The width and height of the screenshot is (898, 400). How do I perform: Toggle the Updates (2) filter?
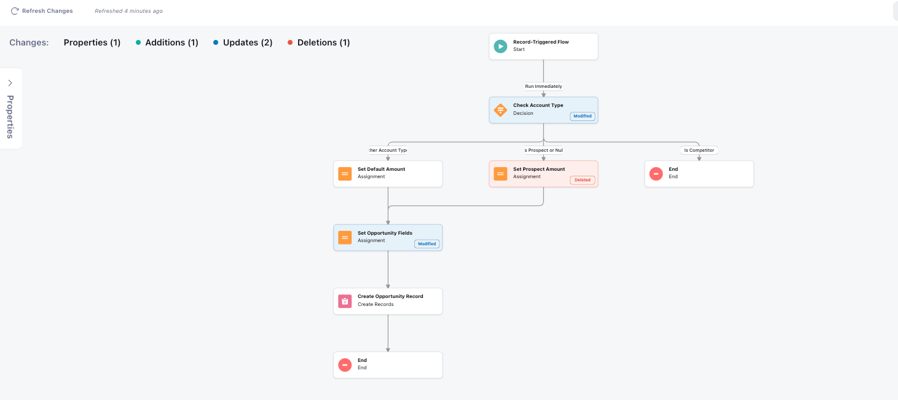(x=243, y=42)
